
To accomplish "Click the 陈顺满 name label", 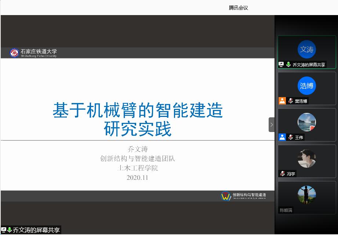I will [x=286, y=210].
